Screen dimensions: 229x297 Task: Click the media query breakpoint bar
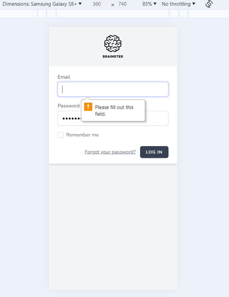tap(113, 13)
